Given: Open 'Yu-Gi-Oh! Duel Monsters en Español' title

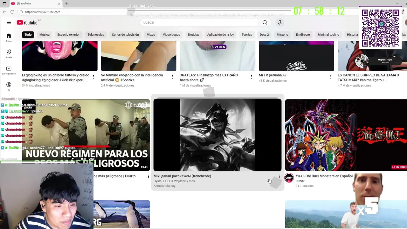Looking at the screenshot, I should (324, 176).
